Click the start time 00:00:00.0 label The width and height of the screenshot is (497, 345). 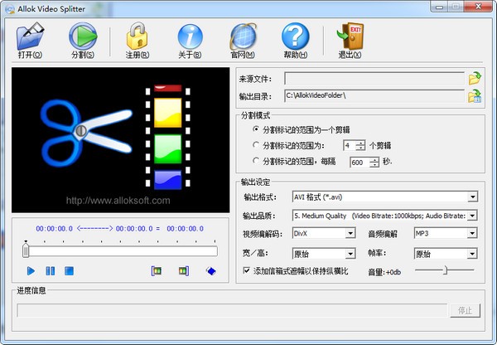54,229
